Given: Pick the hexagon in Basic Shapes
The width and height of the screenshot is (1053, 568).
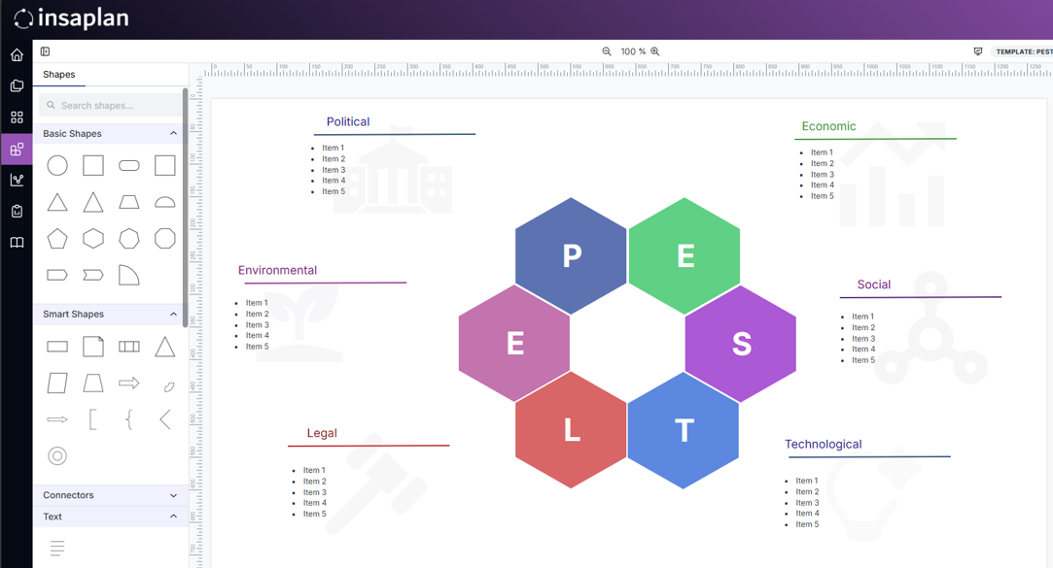Looking at the screenshot, I should coord(93,239).
